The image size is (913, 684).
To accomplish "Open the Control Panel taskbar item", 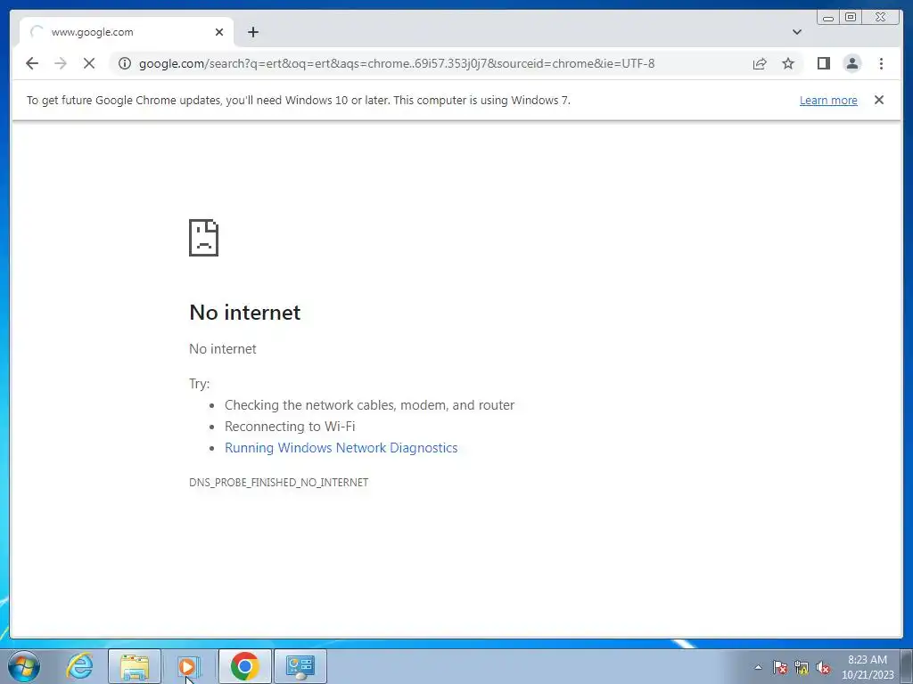I will (300, 666).
